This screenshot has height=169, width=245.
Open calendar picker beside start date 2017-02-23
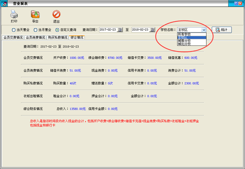point(120,30)
